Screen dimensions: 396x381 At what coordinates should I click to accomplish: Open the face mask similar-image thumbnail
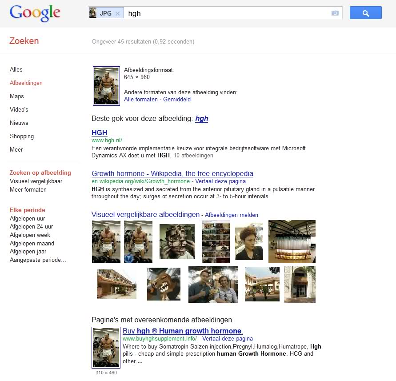[177, 242]
